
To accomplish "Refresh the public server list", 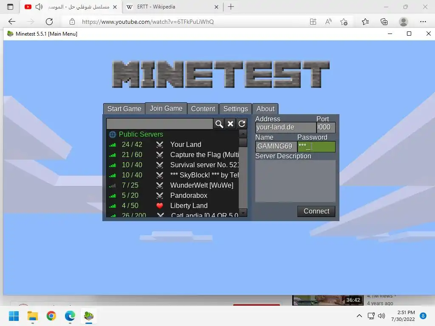I will point(242,124).
